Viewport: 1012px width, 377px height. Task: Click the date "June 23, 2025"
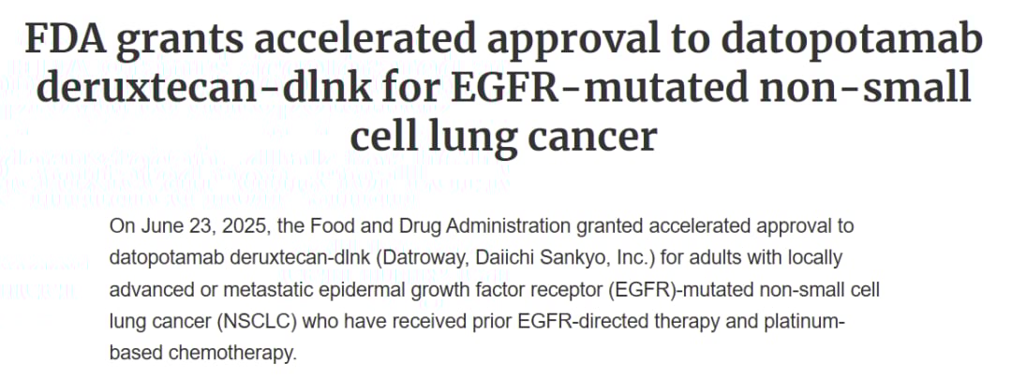pos(191,225)
